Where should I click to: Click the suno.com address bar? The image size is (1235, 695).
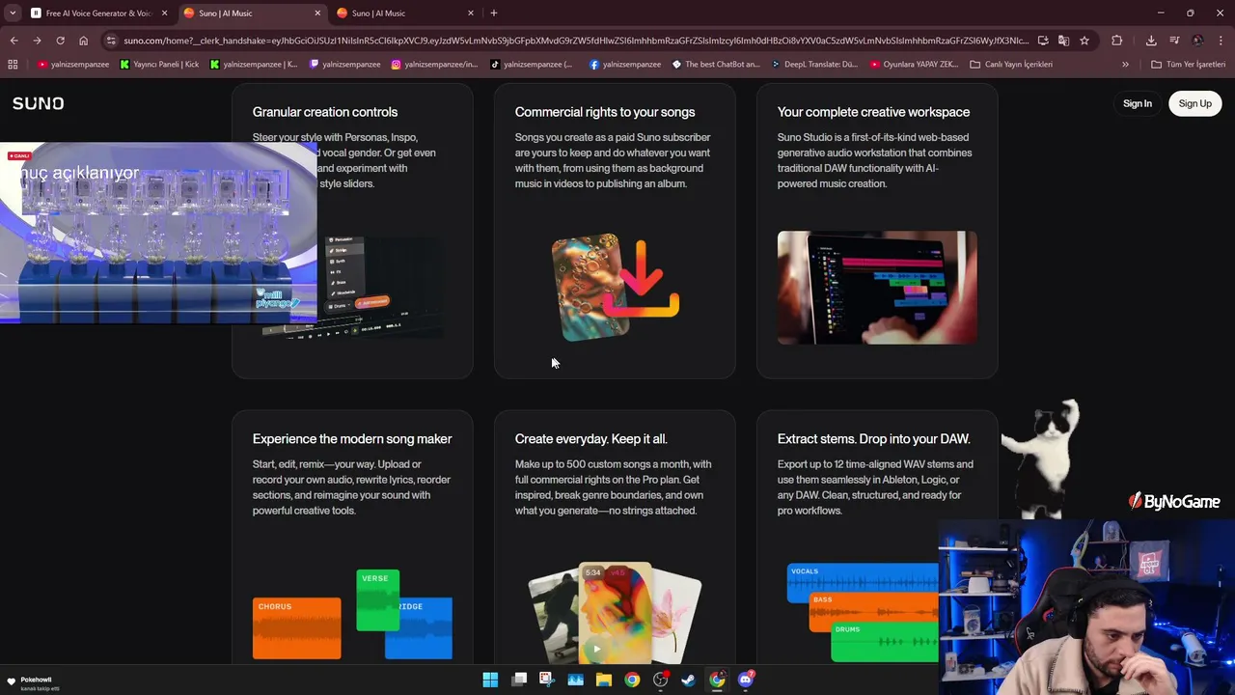coord(576,41)
